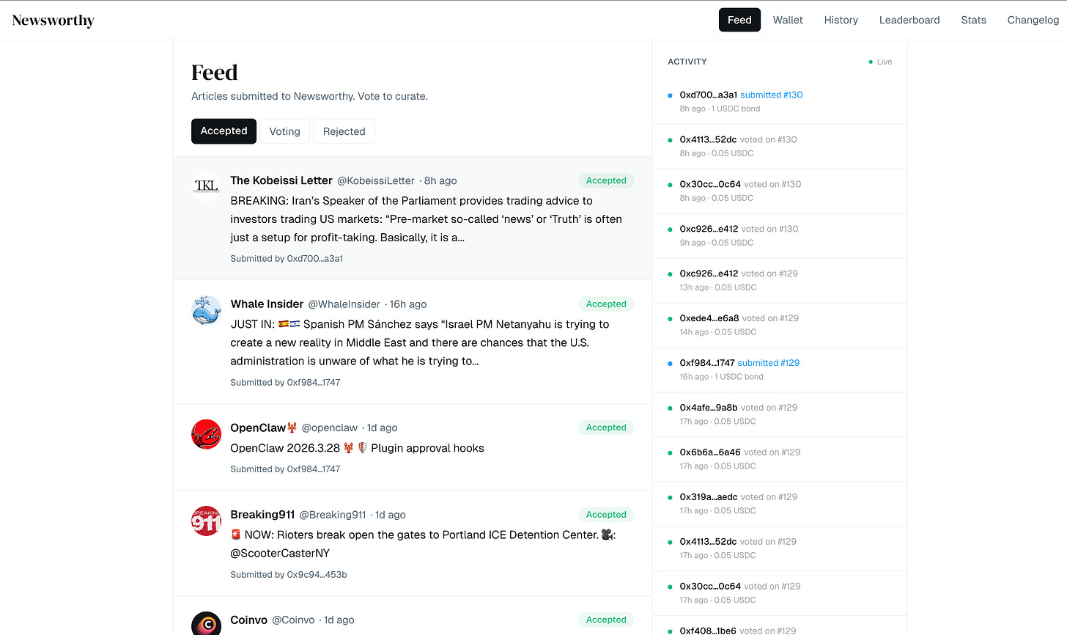
Task: Click 0x30cc…0c64 voted on #130 entry
Action: tap(780, 191)
